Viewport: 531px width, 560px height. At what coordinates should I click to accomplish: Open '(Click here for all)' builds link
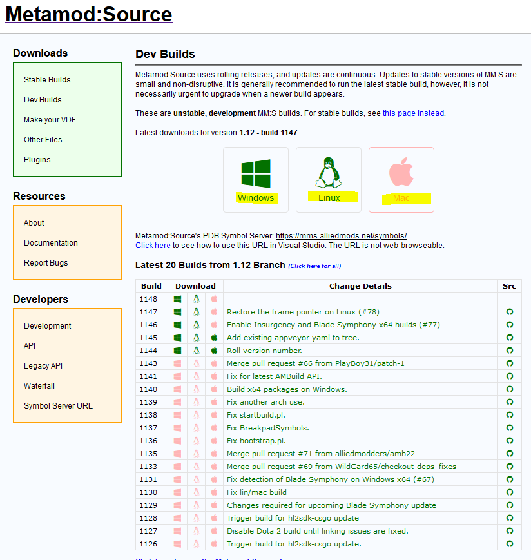point(314,266)
